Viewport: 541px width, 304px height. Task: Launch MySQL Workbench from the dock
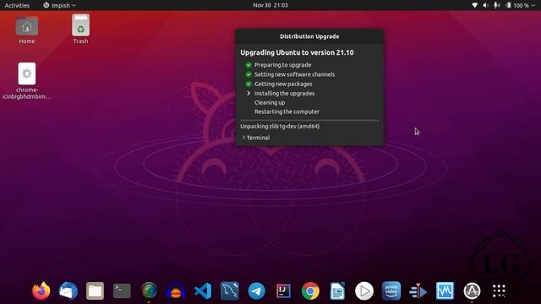229,290
